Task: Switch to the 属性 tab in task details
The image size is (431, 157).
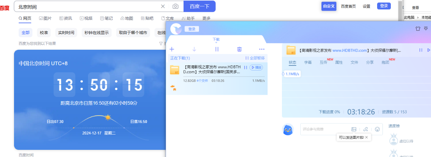Action: click(x=339, y=62)
